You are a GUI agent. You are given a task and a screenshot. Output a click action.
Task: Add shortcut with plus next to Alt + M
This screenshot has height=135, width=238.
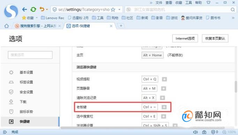point(163,88)
